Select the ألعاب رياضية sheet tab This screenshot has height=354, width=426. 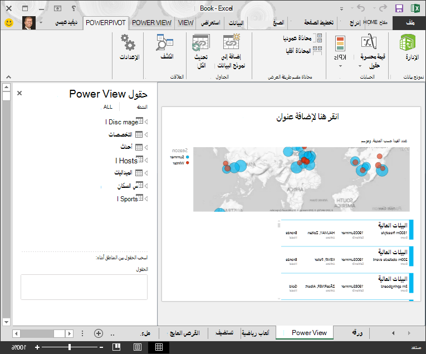(256, 333)
